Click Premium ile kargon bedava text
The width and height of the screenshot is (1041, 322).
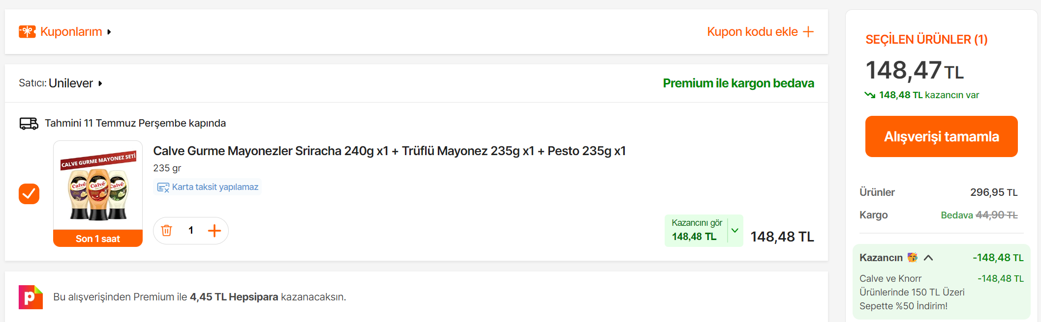(x=738, y=83)
